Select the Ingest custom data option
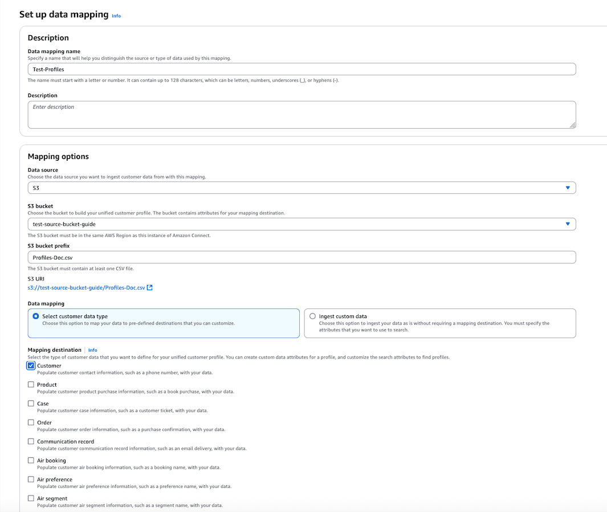This screenshot has height=512, width=607. click(312, 316)
